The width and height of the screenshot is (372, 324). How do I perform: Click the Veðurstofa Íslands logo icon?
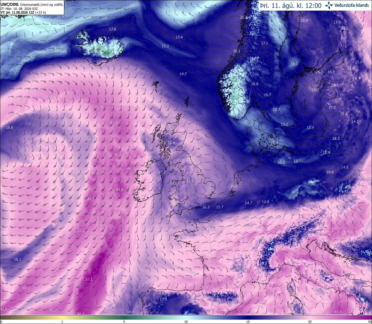pos(329,5)
